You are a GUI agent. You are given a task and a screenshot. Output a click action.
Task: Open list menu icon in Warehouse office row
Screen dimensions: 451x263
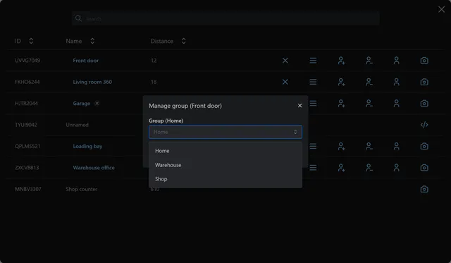click(313, 168)
